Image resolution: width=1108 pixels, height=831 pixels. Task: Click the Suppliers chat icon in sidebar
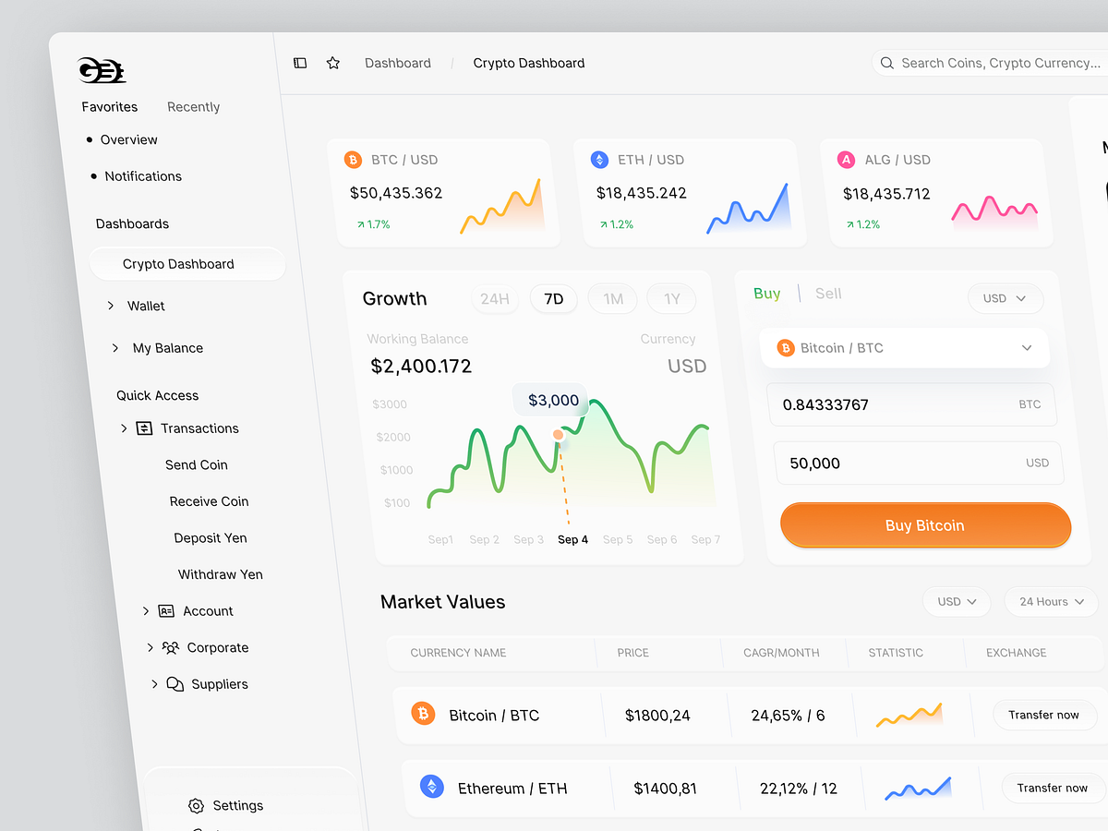coord(175,684)
